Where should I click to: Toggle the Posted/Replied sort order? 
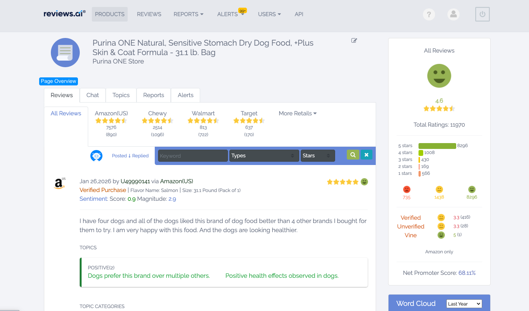click(x=130, y=155)
